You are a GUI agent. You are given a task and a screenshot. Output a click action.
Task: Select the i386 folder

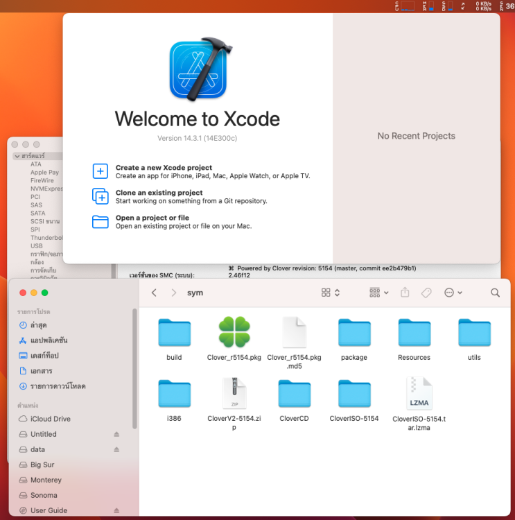pyautogui.click(x=174, y=394)
